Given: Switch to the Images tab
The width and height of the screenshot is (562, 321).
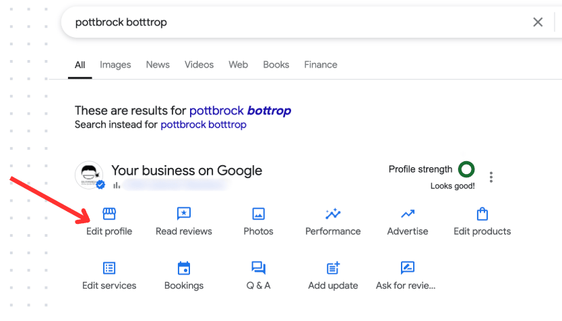Looking at the screenshot, I should click(x=115, y=65).
